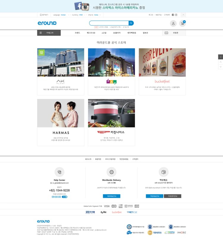Expand the 카테고리 category menu

coord(49,33)
